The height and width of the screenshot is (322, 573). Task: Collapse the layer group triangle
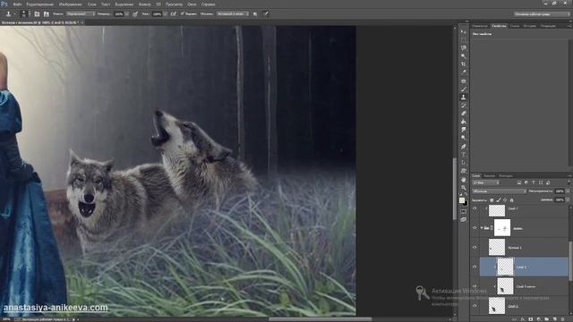click(x=482, y=228)
